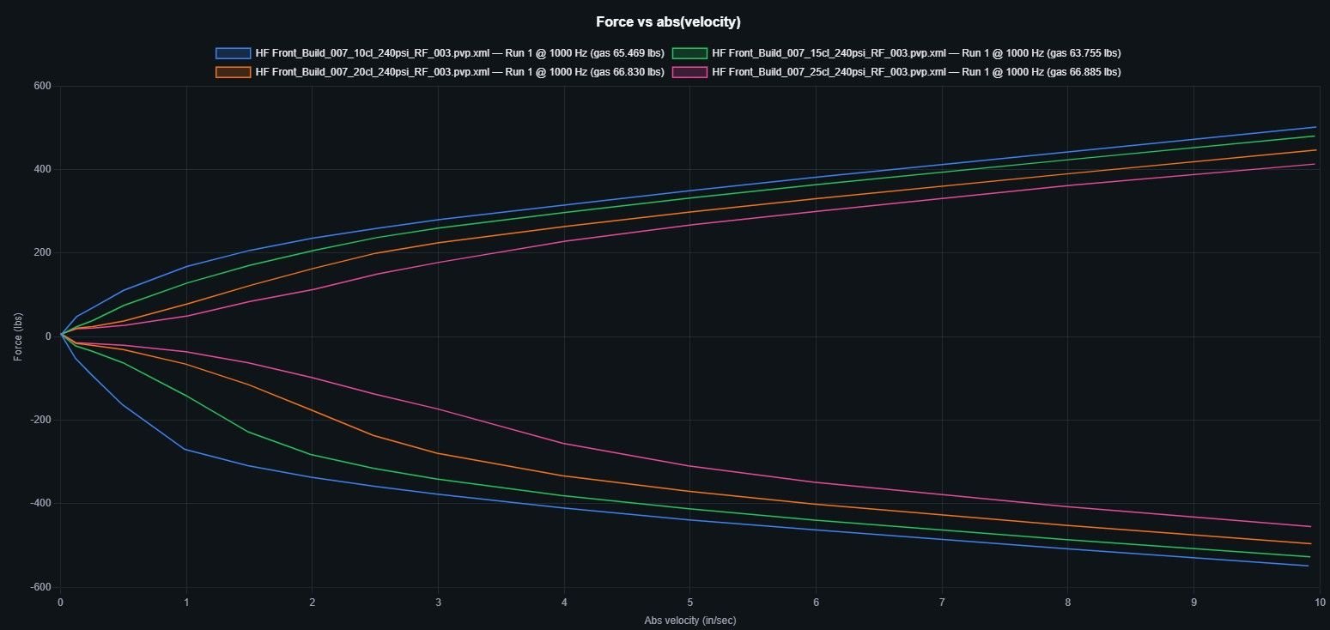Click the pink 25cl legend color box

pos(689,72)
